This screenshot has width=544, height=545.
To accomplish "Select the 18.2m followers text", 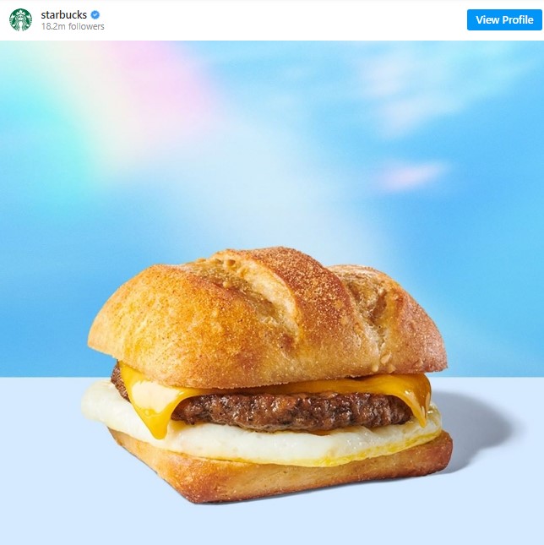I will [x=73, y=26].
